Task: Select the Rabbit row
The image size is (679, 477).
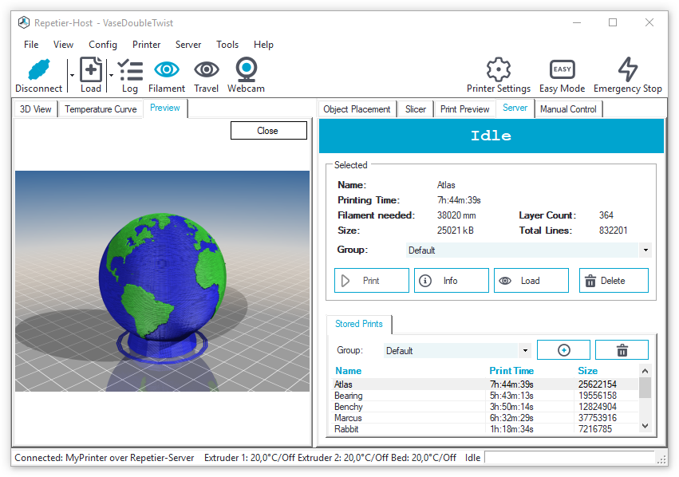Action: (x=485, y=429)
